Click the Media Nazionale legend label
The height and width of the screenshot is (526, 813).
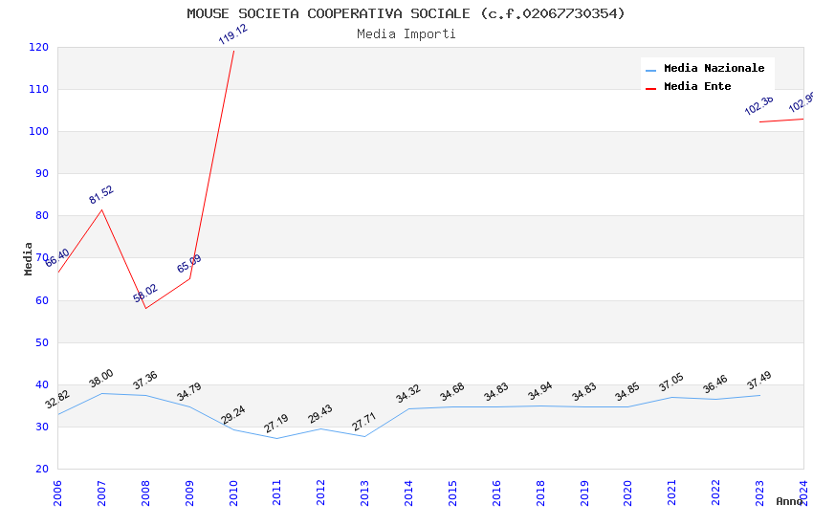(714, 68)
